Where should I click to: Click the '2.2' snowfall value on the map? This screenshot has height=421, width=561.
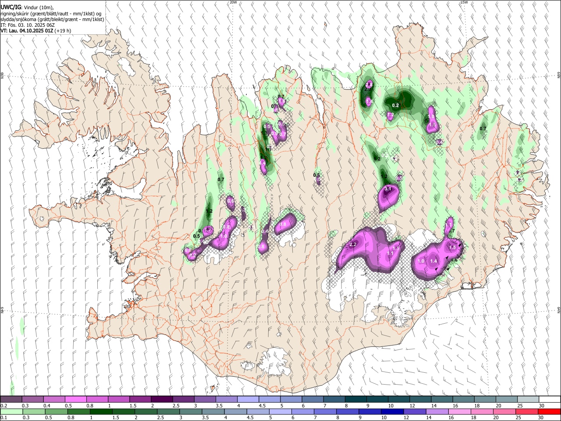click(x=353, y=245)
